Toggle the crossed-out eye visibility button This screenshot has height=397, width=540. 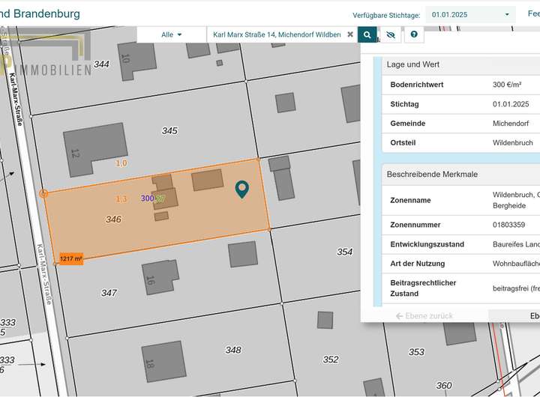(x=389, y=34)
